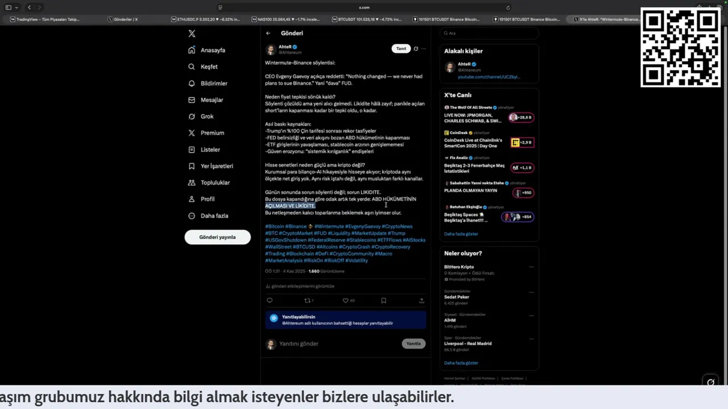Open Grok from the sidebar
The height and width of the screenshot is (409, 728).
tap(201, 116)
